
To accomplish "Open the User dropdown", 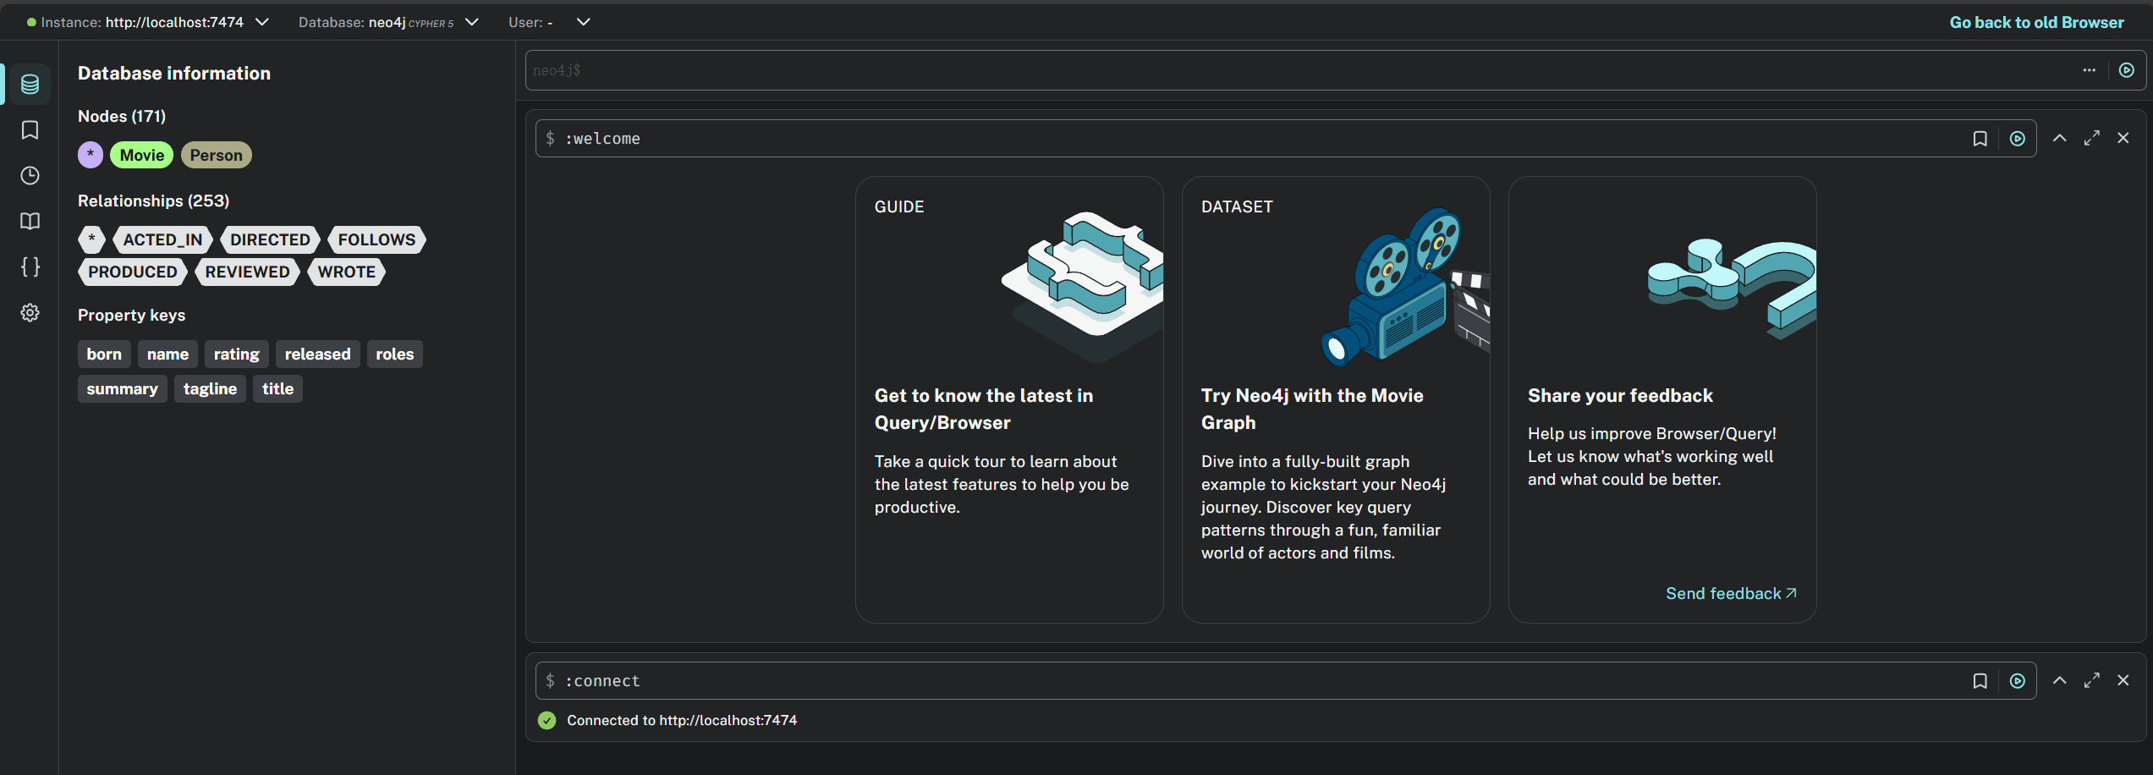I will point(549,22).
